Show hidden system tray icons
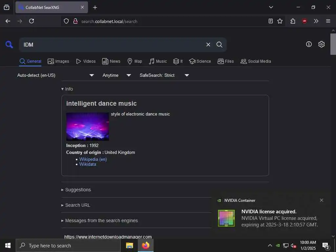This screenshot has height=252, width=336. (270, 245)
